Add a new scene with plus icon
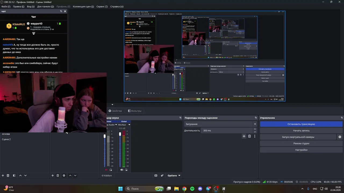Image resolution: width=344 pixels, height=193 pixels. (x=3, y=176)
